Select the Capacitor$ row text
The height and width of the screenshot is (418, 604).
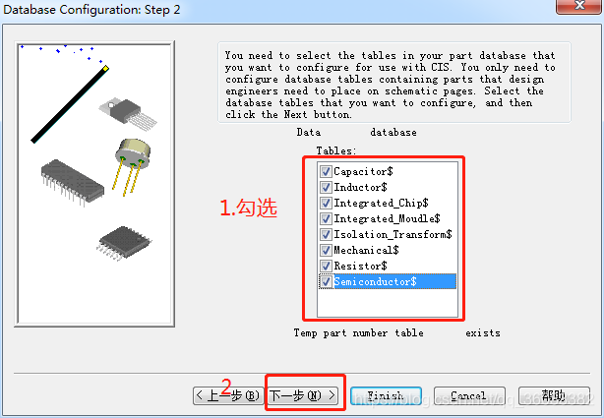(363, 171)
